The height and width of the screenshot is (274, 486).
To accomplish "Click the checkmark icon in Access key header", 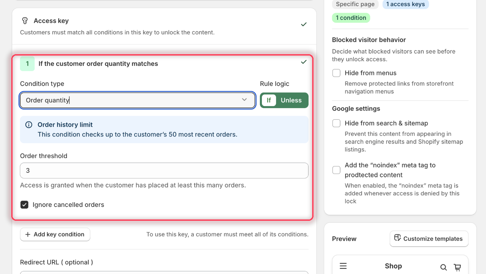I will point(304,24).
